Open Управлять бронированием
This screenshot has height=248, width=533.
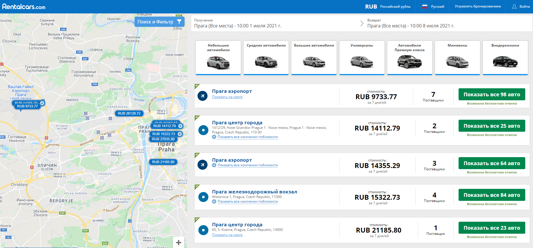click(x=478, y=6)
